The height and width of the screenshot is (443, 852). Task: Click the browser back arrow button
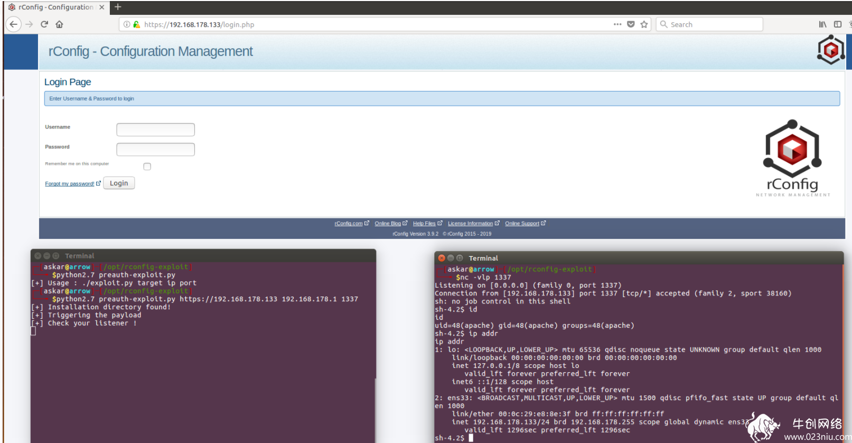pos(14,24)
